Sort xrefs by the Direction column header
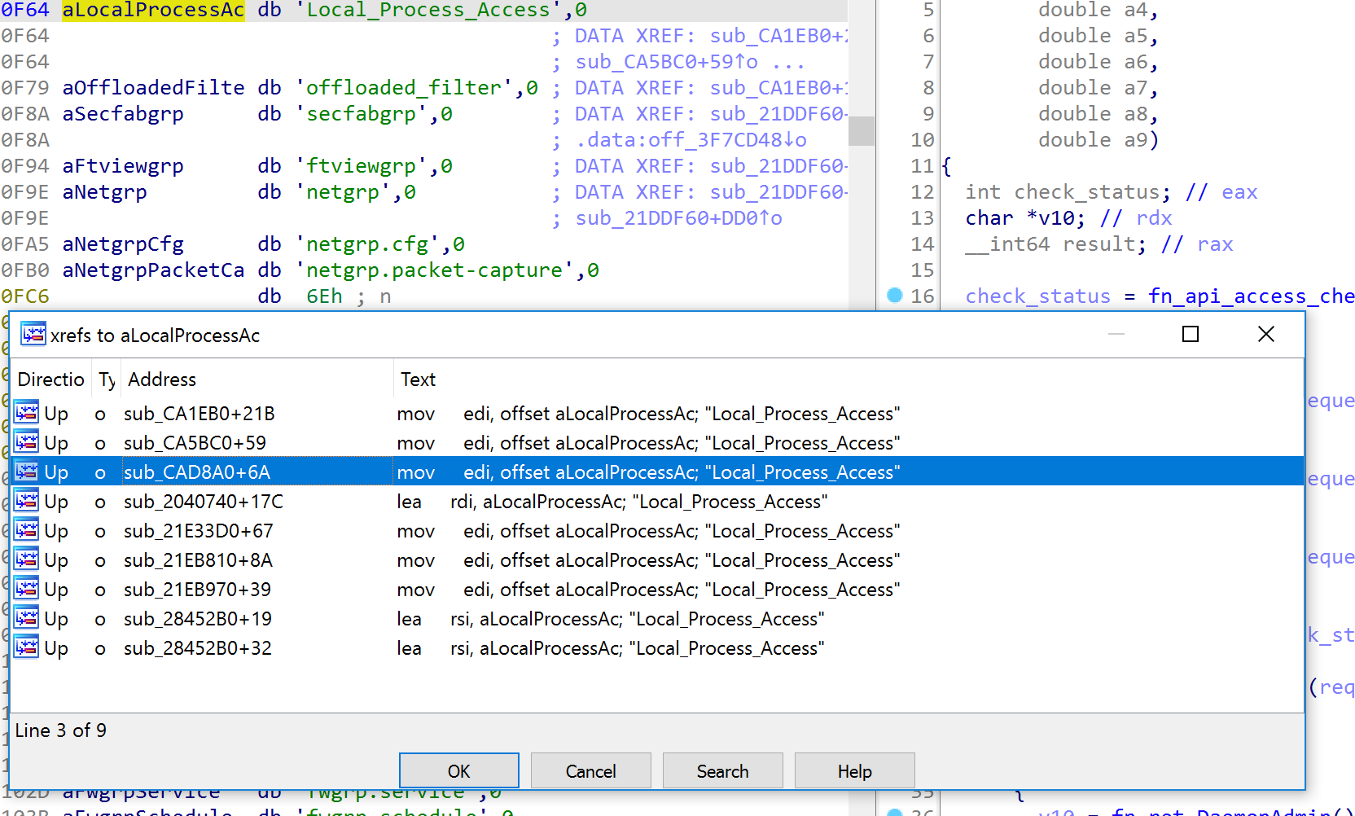The height and width of the screenshot is (816, 1355). [x=51, y=379]
